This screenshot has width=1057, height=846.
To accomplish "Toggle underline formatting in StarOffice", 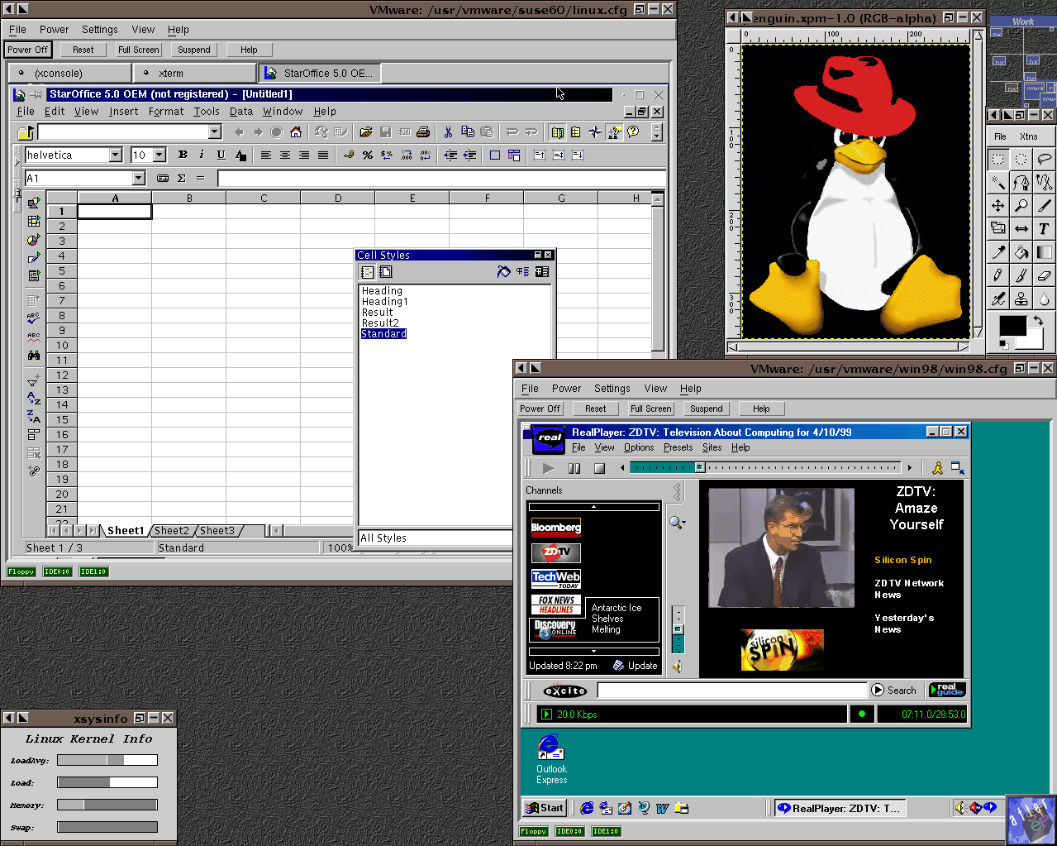I will pos(221,155).
